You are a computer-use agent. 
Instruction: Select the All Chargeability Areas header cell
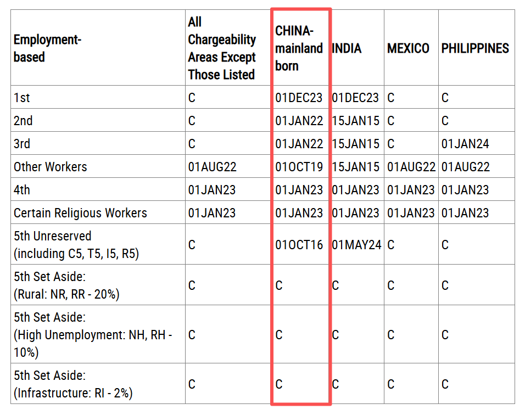pyautogui.click(x=222, y=48)
